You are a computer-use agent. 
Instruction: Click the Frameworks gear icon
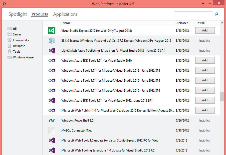[x=9, y=40]
